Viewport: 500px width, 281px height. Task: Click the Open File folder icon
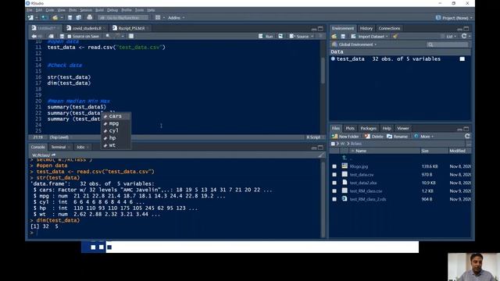point(55,17)
